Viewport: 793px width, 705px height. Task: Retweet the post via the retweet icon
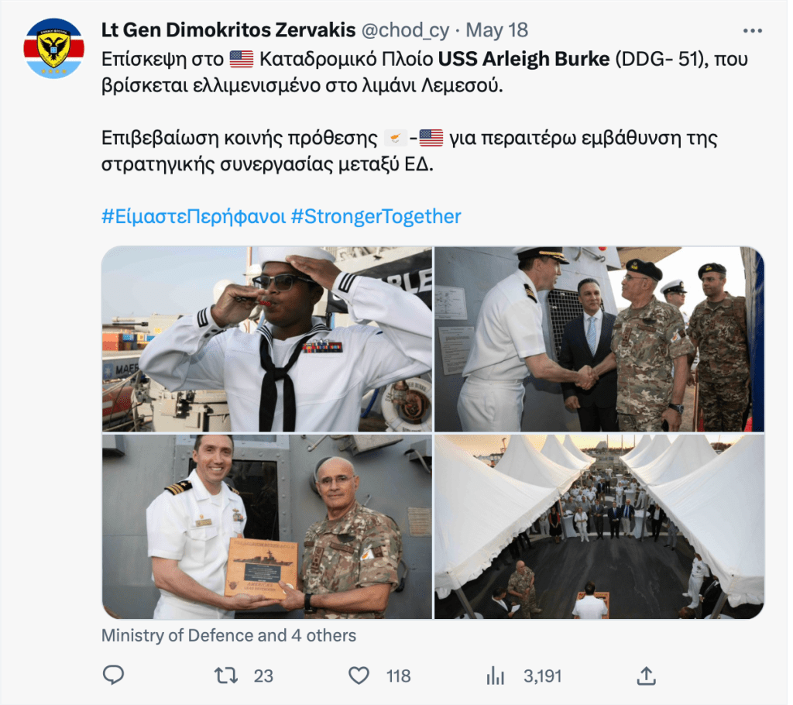(225, 676)
